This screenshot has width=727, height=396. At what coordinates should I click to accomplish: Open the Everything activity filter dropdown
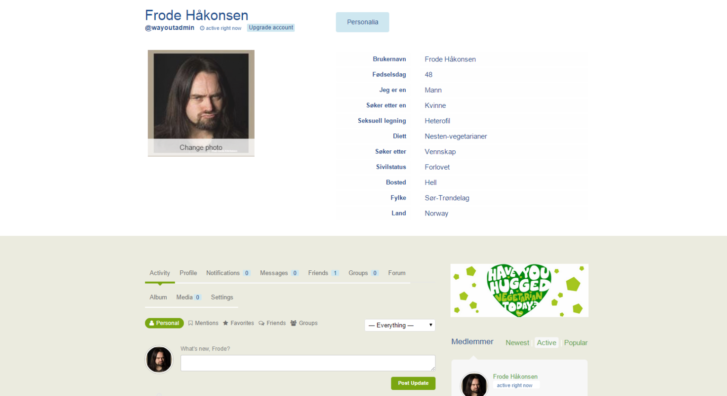(400, 325)
